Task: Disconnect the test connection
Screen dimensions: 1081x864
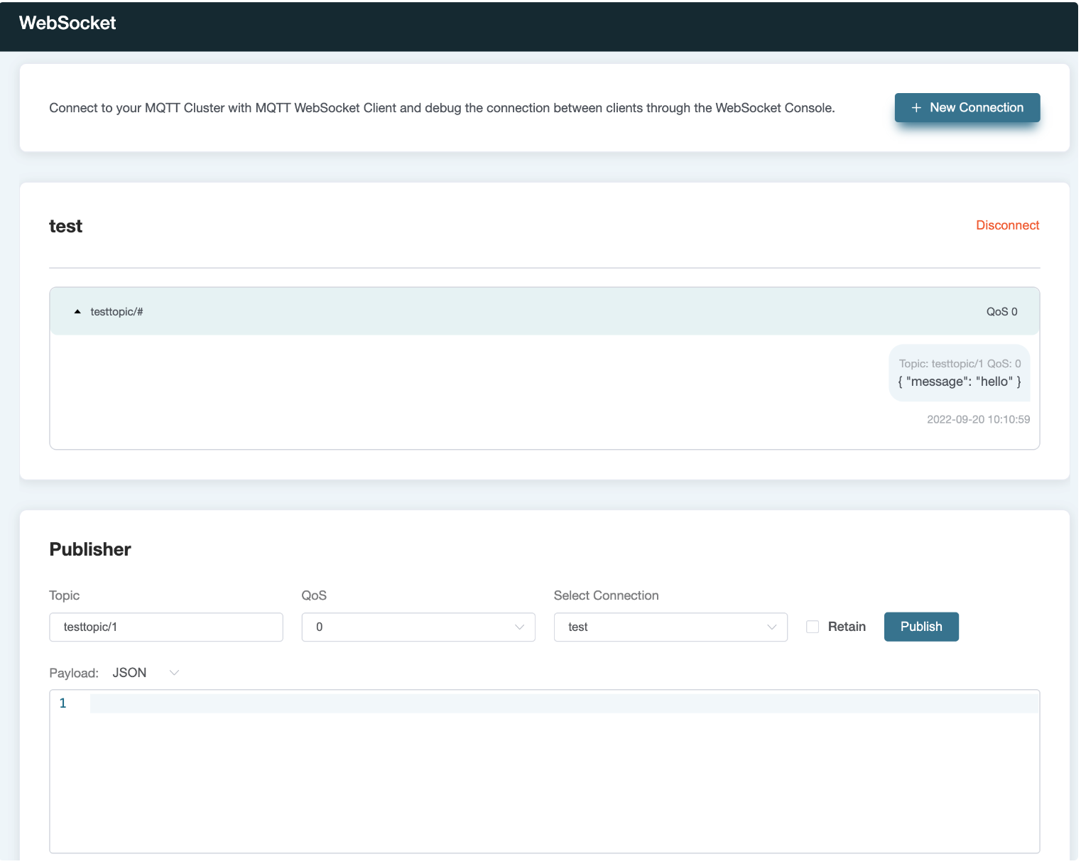Action: click(1007, 225)
